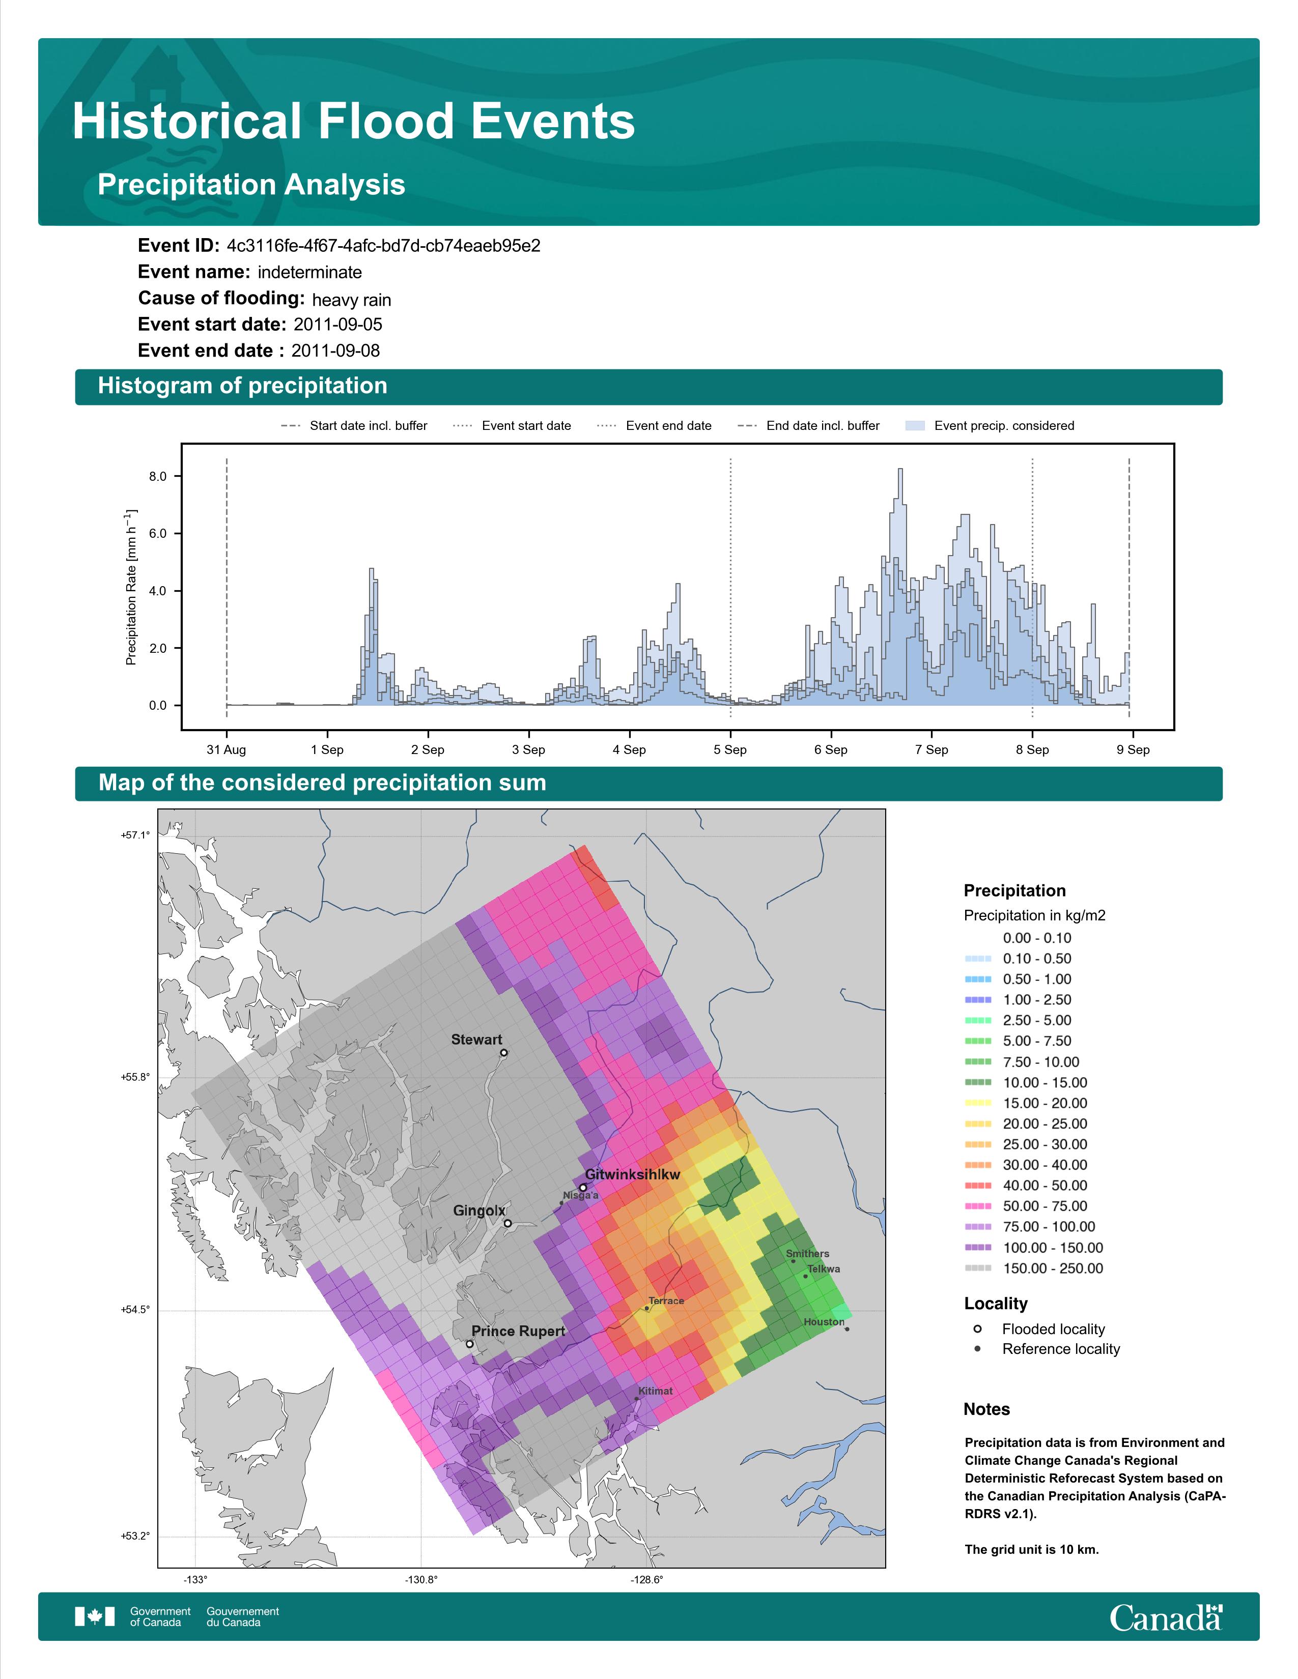Click the cause value 'heavy rain'
1298x1679 pixels.
(x=351, y=300)
